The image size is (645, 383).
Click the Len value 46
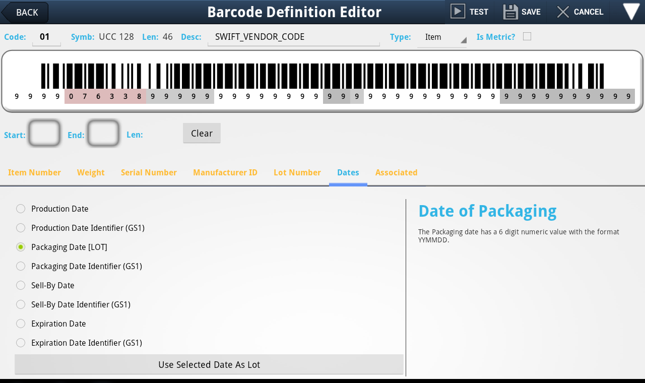point(168,37)
